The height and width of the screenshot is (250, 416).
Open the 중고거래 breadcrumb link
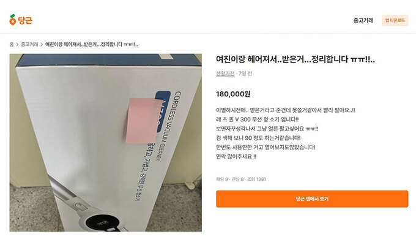tap(29, 44)
